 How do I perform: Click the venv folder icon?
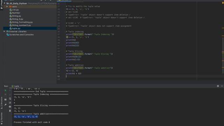(10, 7)
